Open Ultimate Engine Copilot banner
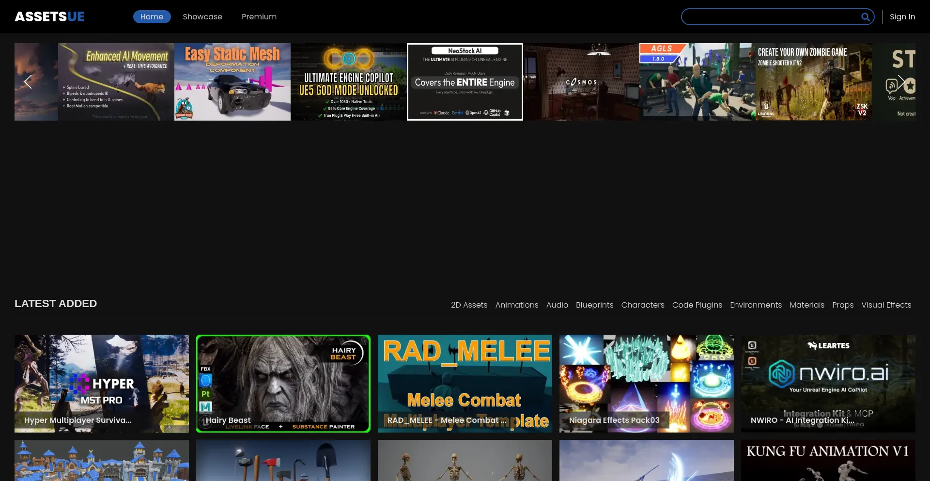 tap(349, 82)
